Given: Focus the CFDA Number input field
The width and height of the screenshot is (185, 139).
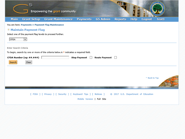Looking at the screenshot, I should 55,57.
